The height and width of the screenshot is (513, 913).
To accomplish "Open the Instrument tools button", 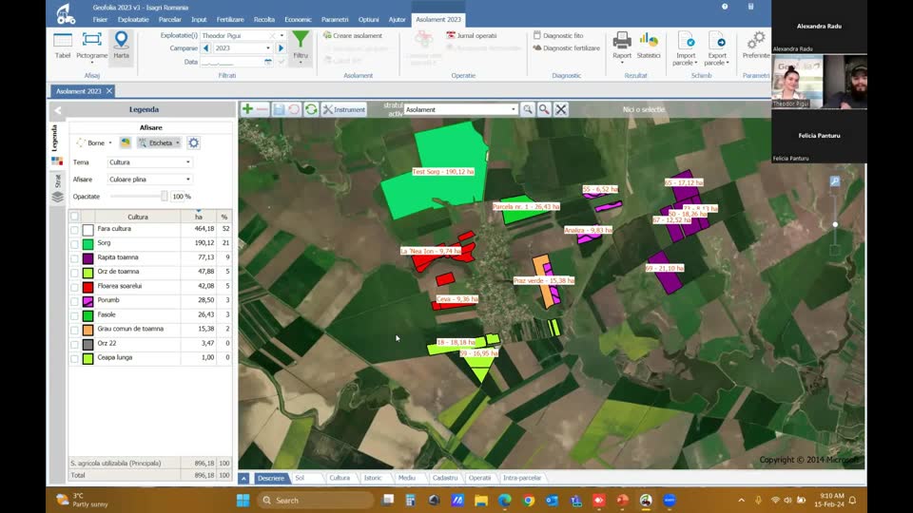I will (x=344, y=109).
